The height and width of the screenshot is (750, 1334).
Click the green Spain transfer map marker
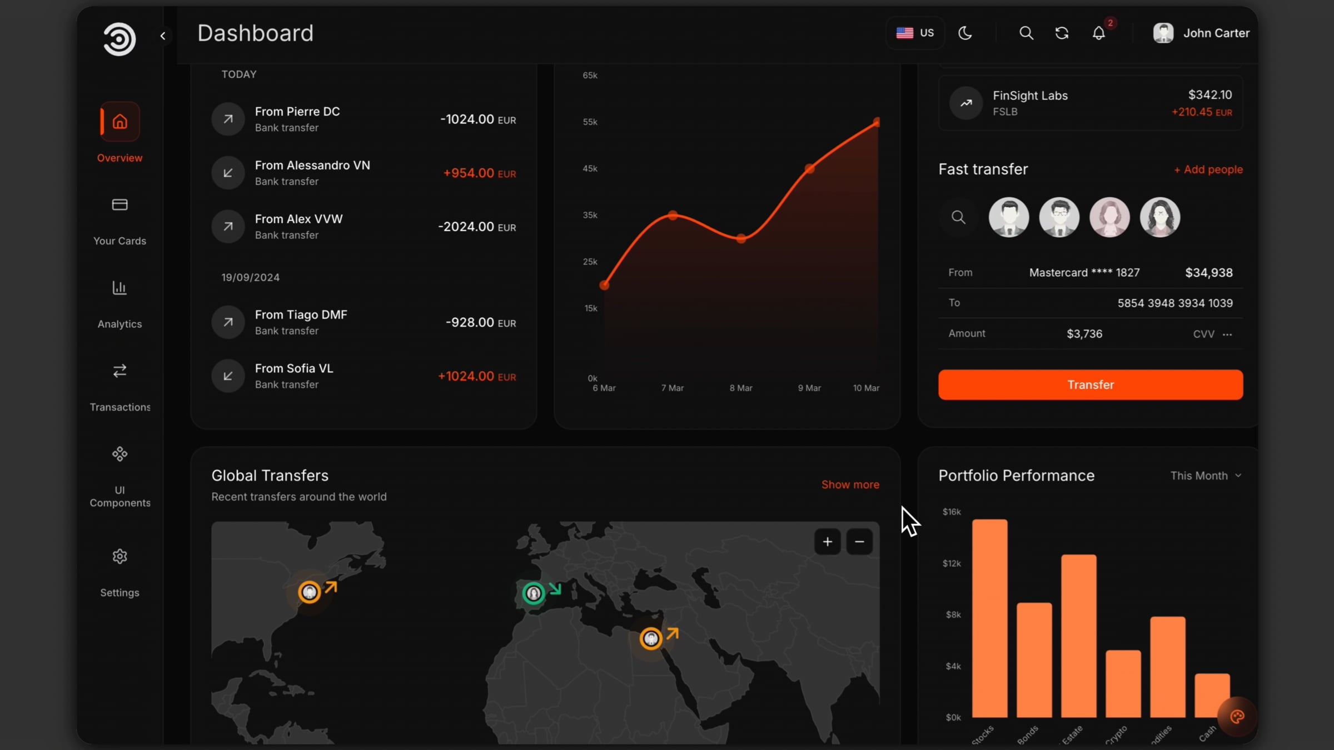[534, 593]
